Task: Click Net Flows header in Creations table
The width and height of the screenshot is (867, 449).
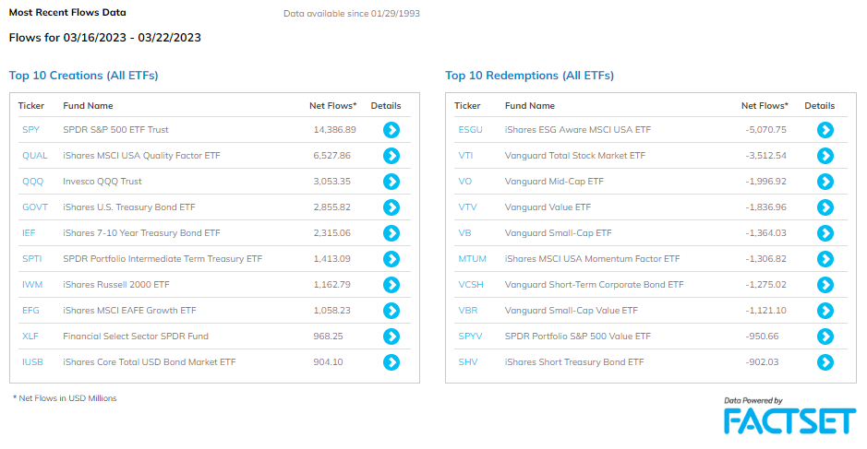Action: point(333,105)
